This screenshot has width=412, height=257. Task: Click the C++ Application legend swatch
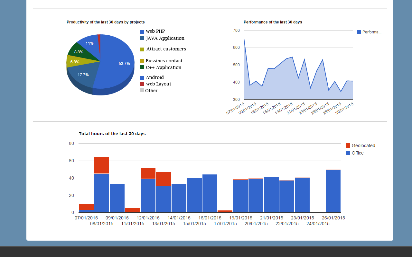[x=142, y=67]
